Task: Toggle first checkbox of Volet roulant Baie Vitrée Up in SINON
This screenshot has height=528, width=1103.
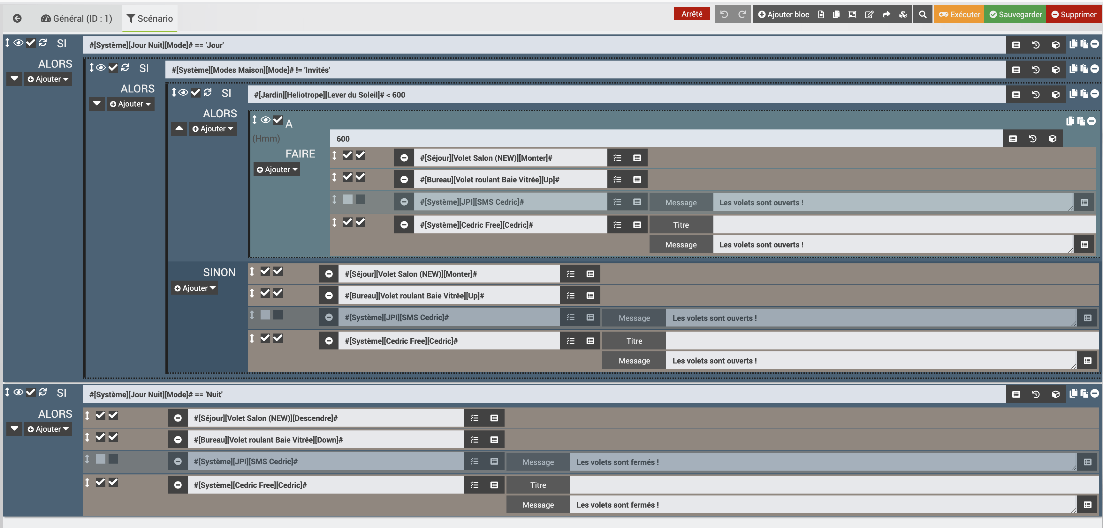Action: (x=265, y=293)
